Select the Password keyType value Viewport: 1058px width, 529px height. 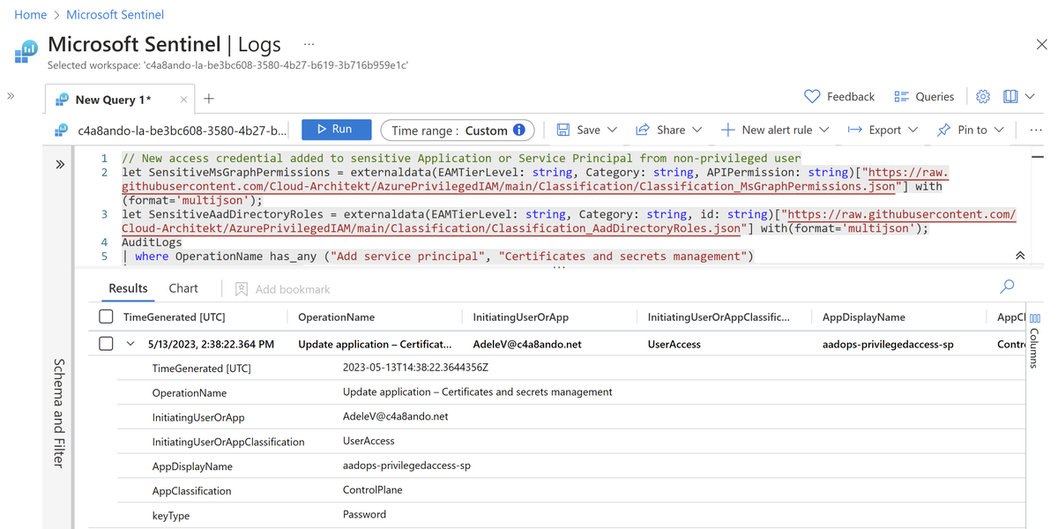tap(364, 515)
